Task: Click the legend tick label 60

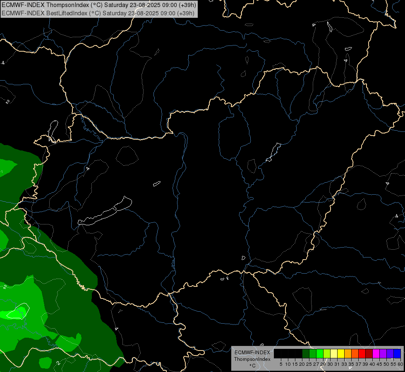Action: (400, 364)
